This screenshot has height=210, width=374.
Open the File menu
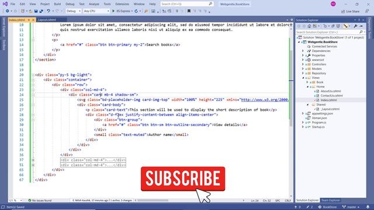[x=13, y=4]
